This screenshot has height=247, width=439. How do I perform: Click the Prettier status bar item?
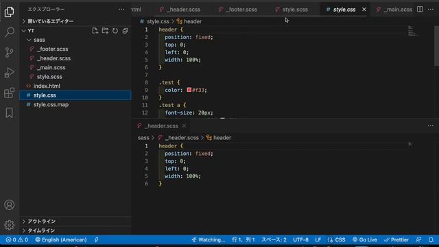point(396,239)
